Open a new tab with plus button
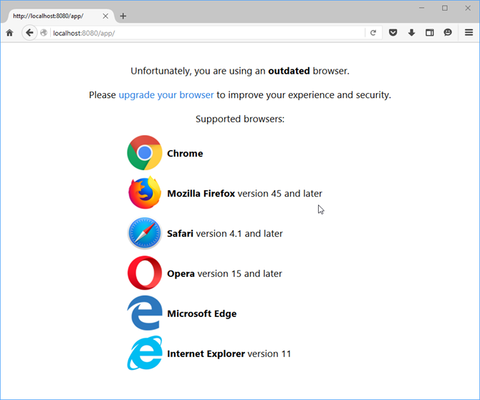The height and width of the screenshot is (400, 480). tap(123, 16)
